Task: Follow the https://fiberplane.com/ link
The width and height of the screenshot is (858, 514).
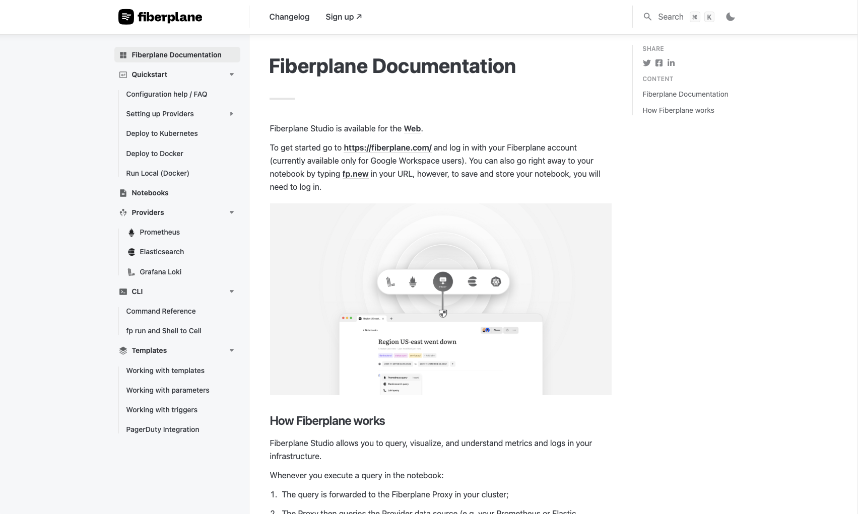Action: (387, 148)
